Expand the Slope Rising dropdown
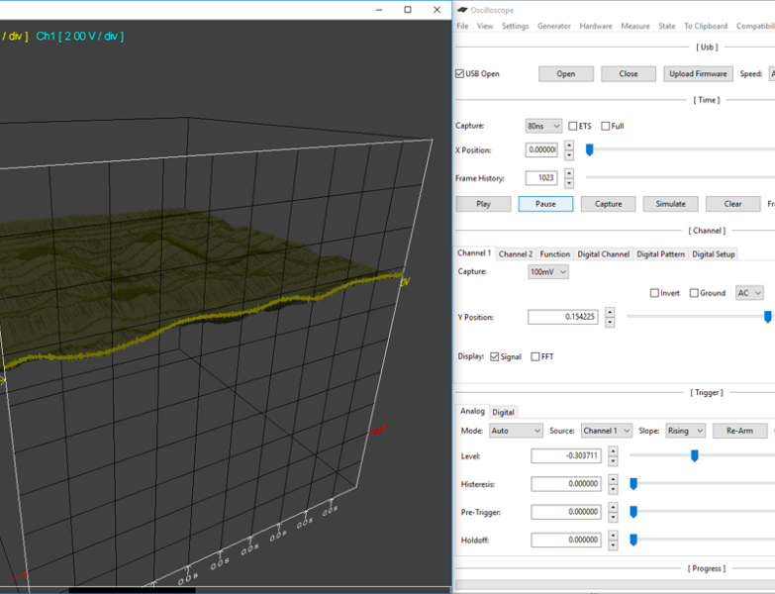 686,431
